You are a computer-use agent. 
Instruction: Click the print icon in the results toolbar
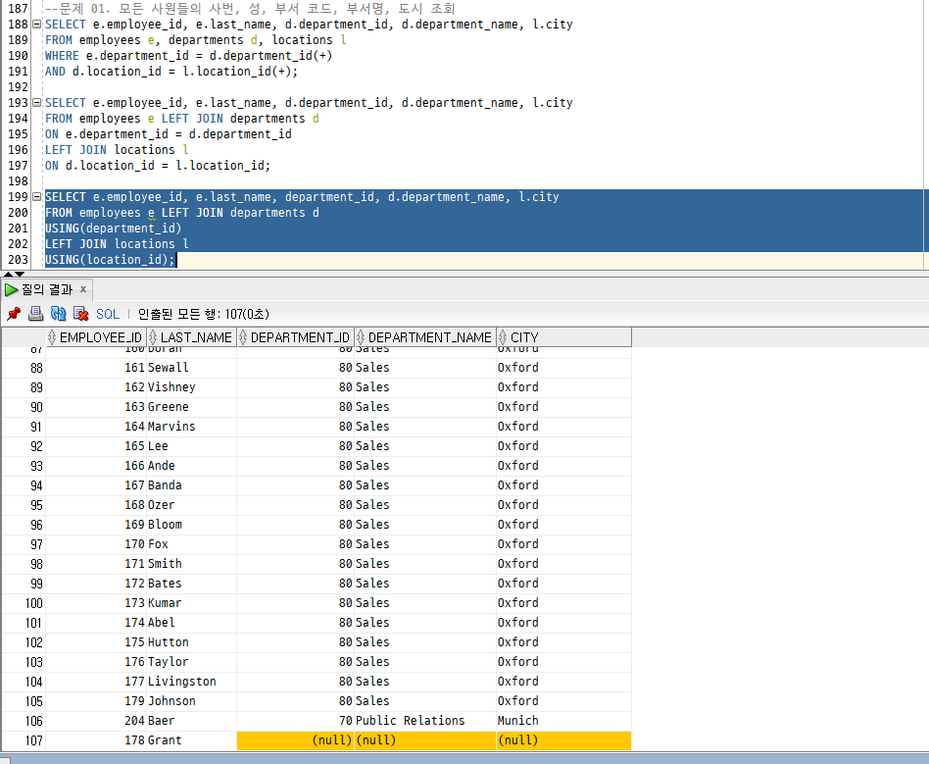point(36,314)
